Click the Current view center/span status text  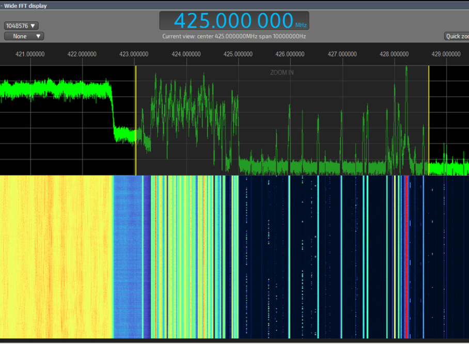click(234, 37)
